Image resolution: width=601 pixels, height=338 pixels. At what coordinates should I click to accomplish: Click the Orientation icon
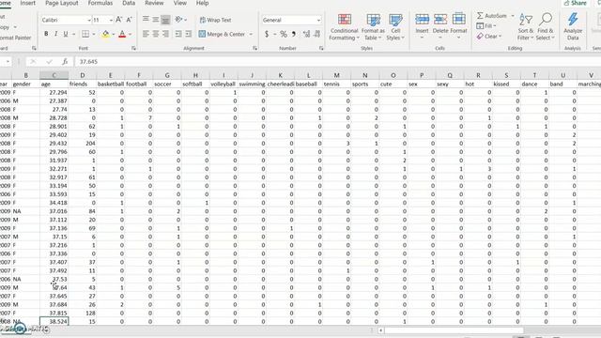178,19
